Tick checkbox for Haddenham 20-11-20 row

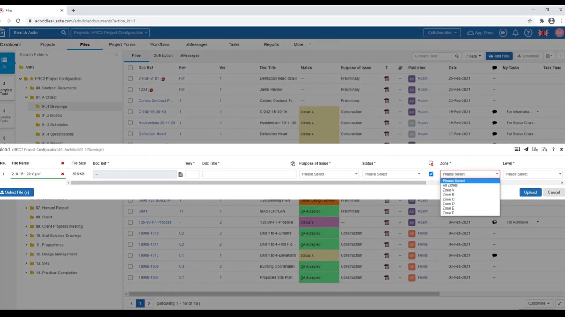pyautogui.click(x=130, y=123)
